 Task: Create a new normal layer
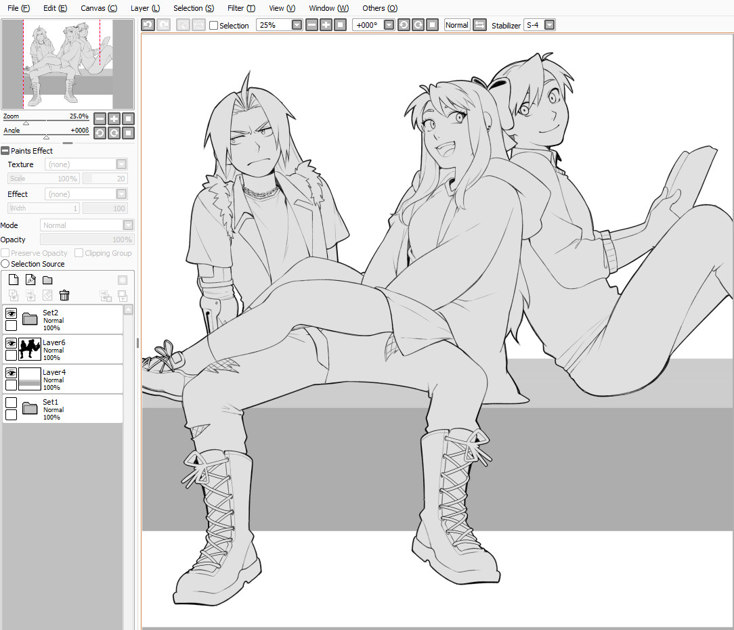[14, 279]
